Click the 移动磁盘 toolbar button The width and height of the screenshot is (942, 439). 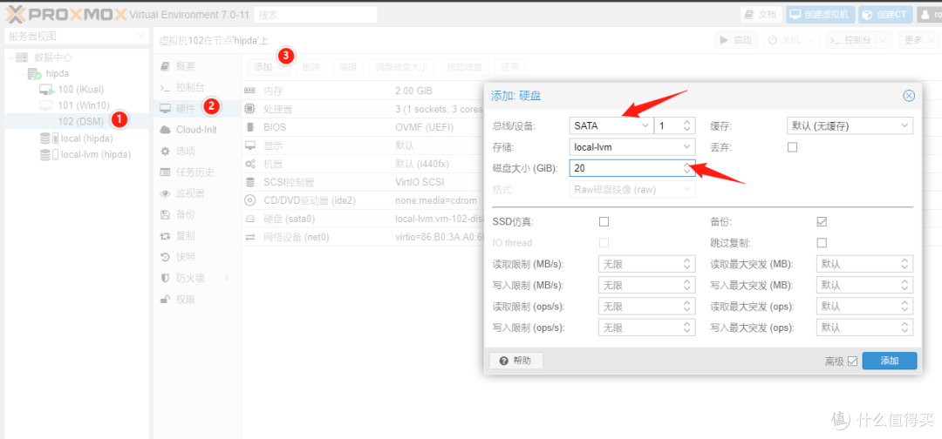464,66
